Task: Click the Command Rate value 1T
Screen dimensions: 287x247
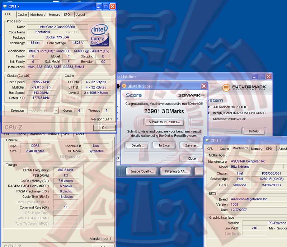Action: coord(66,207)
